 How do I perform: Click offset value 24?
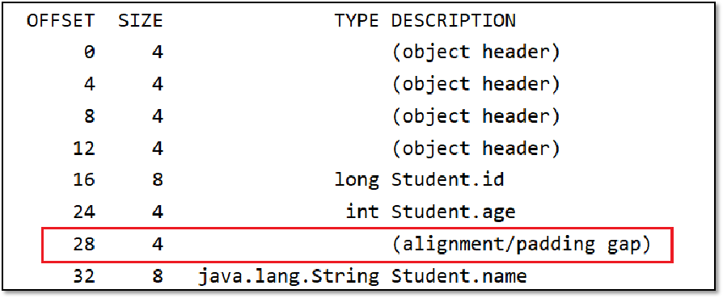pos(83,212)
